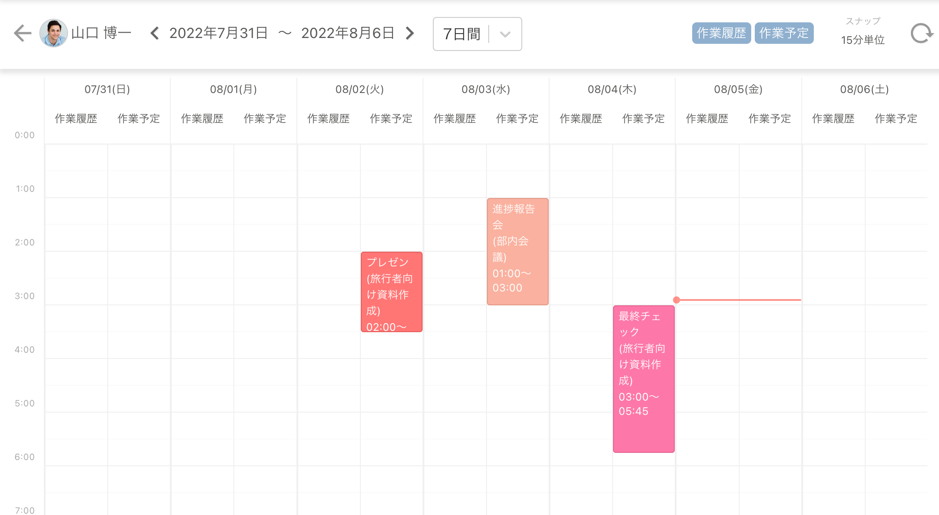
Task: Click 山口 博一 user avatar photo
Action: (53, 33)
